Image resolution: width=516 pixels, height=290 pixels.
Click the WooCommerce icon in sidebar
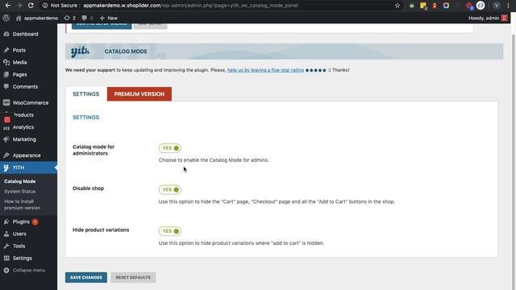6,103
